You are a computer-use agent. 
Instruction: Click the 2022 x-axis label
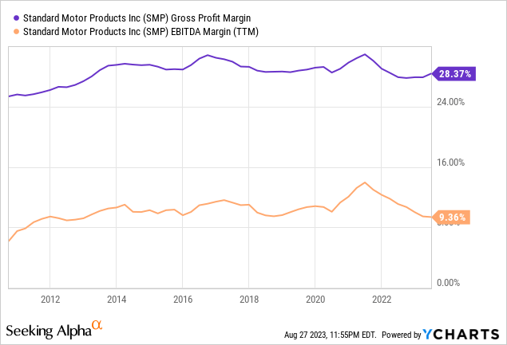(x=382, y=300)
